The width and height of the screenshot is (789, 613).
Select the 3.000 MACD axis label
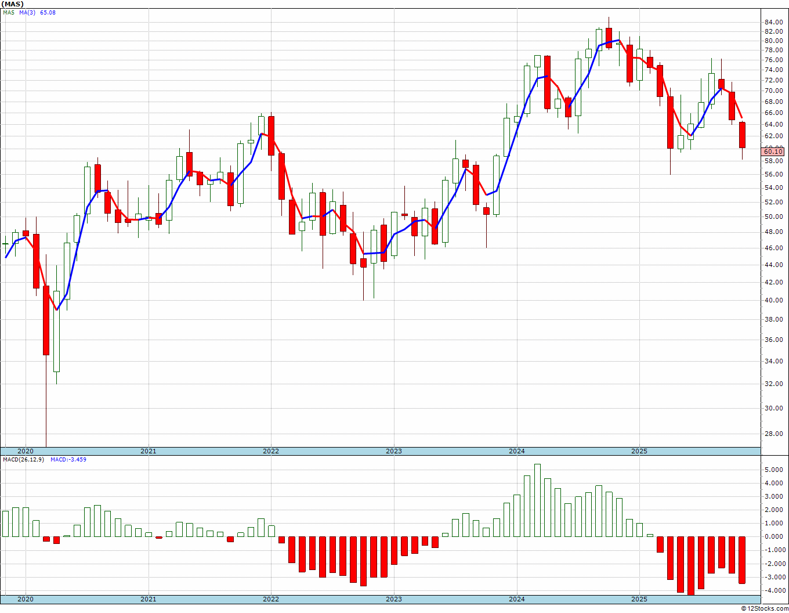(774, 497)
